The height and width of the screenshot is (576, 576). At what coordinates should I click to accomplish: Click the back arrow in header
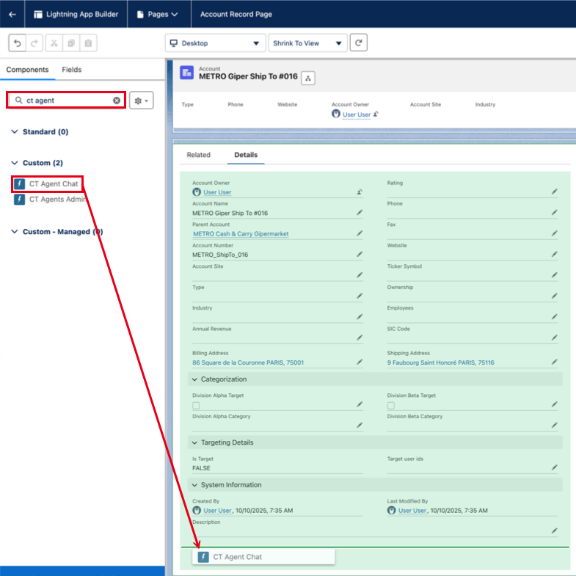(x=12, y=14)
